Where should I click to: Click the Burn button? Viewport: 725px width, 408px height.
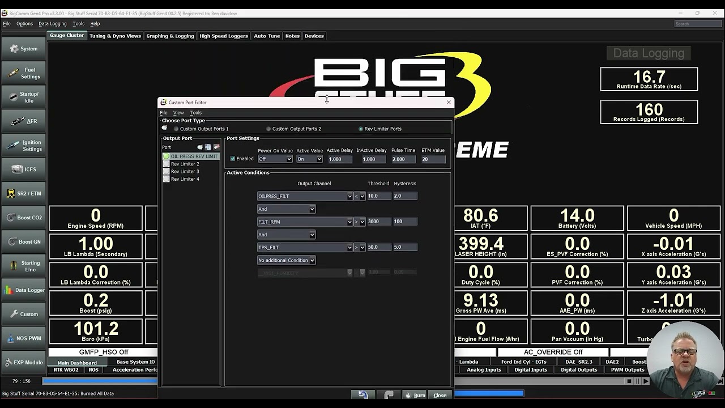pos(415,395)
